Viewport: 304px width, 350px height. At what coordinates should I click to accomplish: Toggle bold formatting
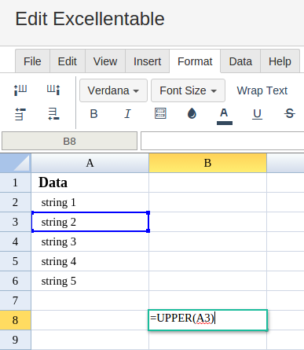tap(93, 114)
